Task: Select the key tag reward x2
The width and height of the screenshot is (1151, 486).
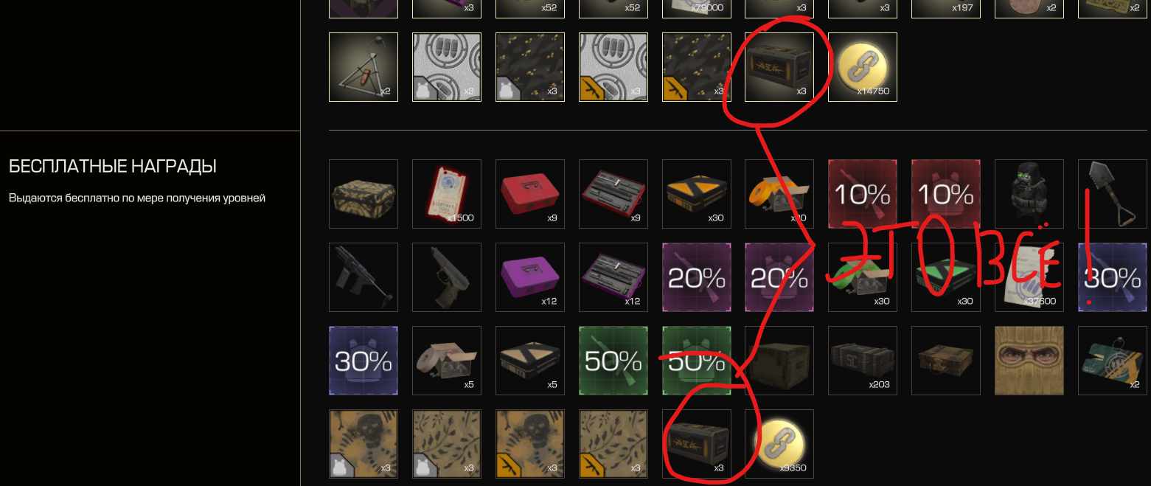Action: pos(1113,361)
